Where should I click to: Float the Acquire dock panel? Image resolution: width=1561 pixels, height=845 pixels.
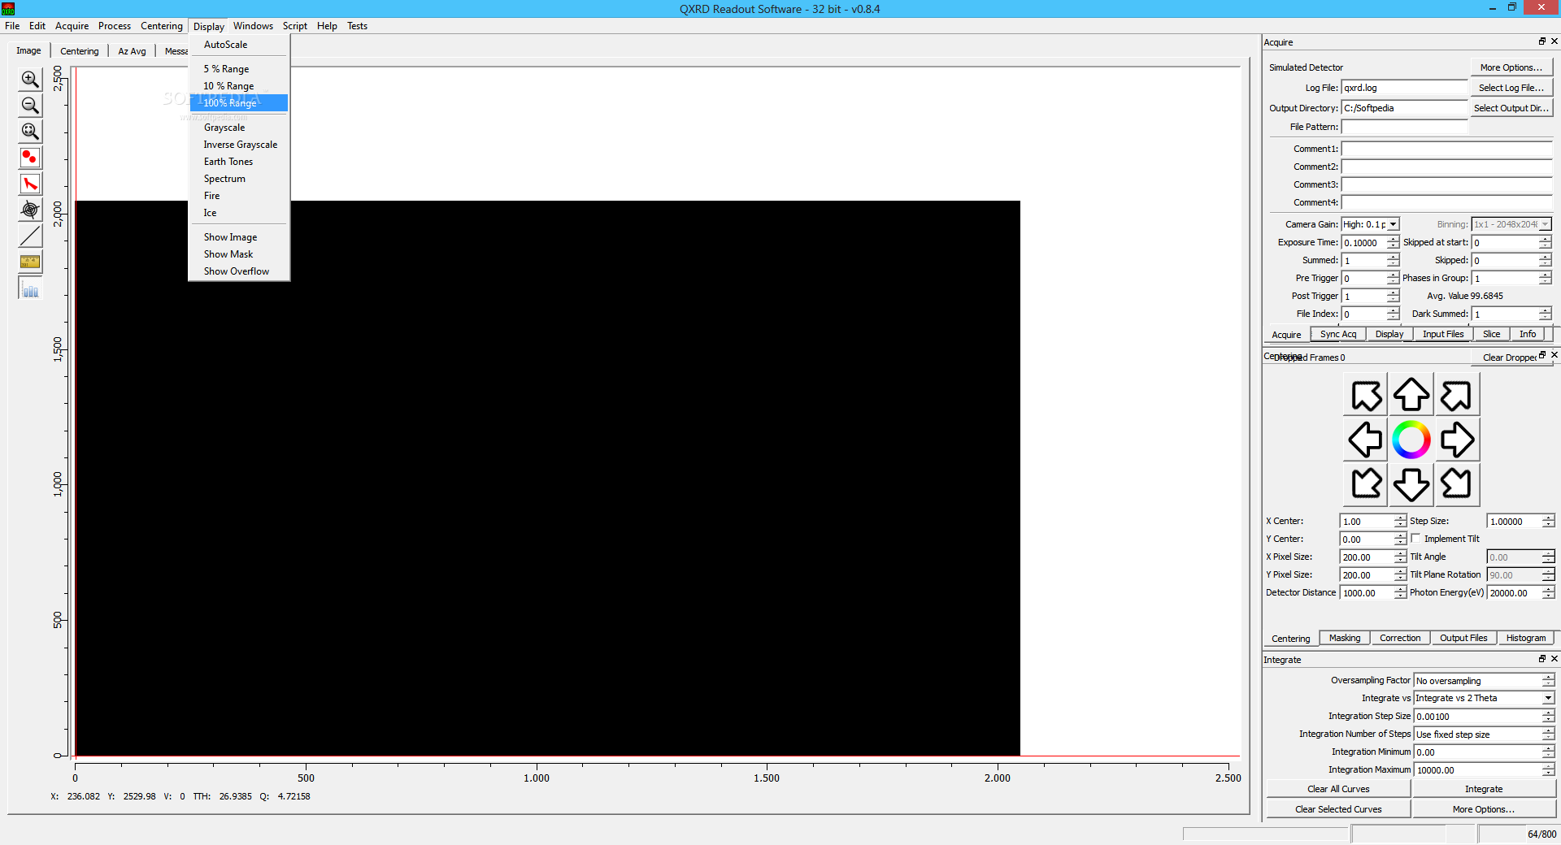pos(1541,41)
